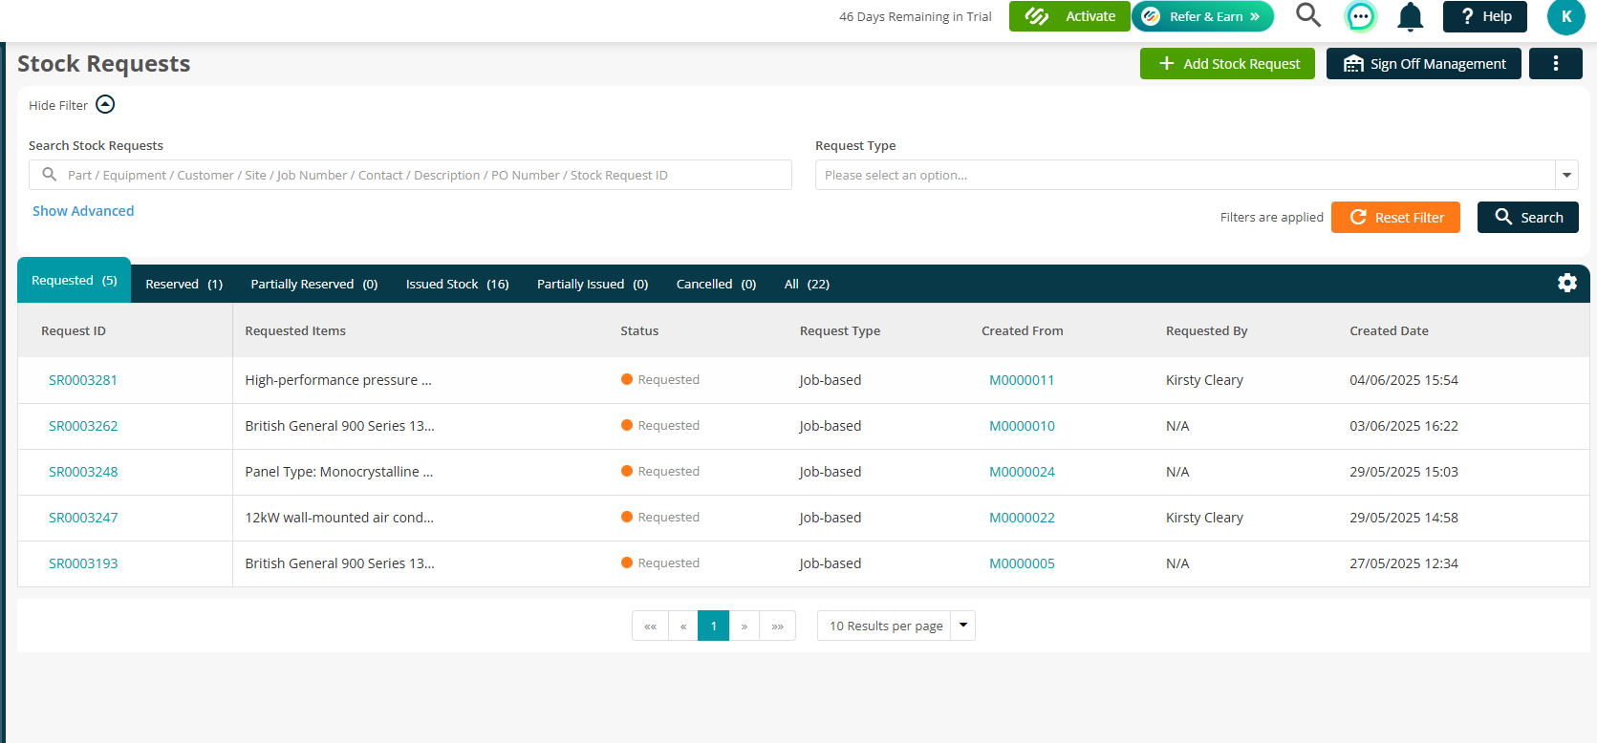
Task: Focus the Search Stock Requests input field
Action: pos(410,175)
